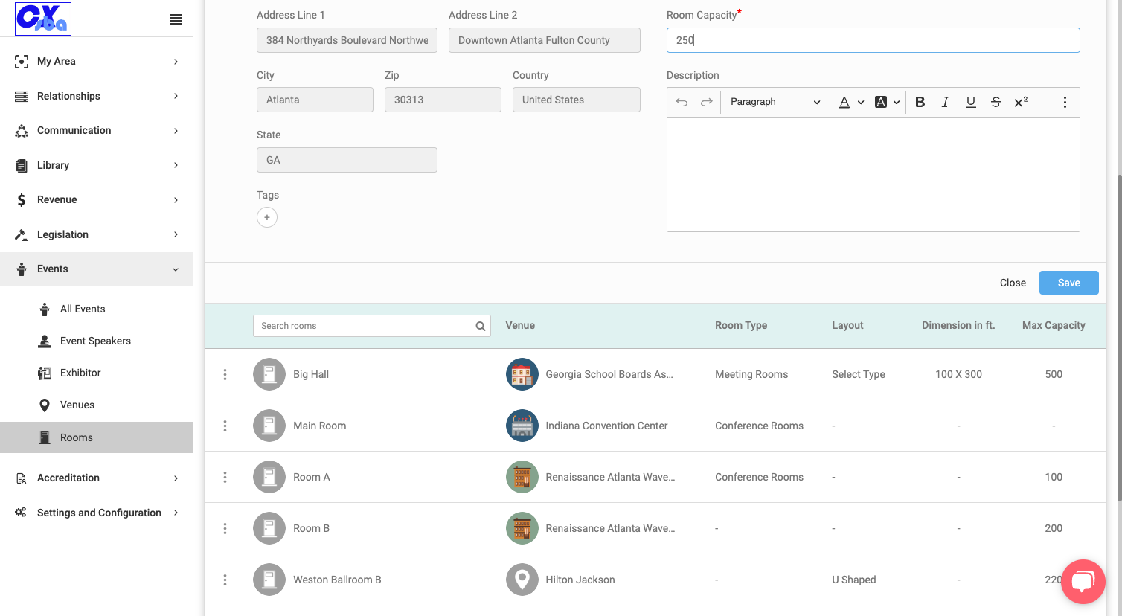Screen dimensions: 1122x616
Task: Expand the Communication menu
Action: click(x=97, y=130)
